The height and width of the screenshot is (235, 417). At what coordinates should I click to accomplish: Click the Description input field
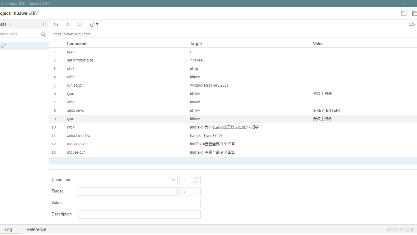(x=139, y=215)
